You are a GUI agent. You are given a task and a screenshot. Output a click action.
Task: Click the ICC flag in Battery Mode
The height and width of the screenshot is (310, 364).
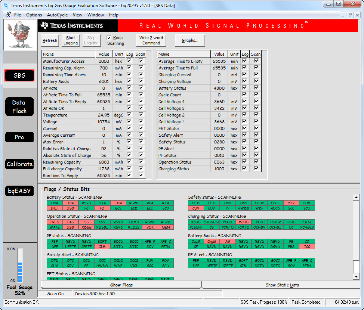(307, 247)
